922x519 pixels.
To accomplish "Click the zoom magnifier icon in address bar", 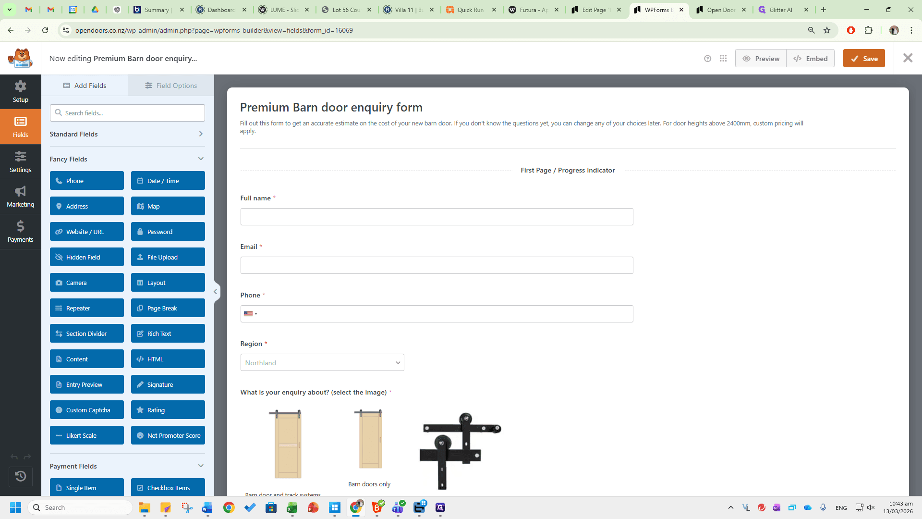I will tap(812, 30).
